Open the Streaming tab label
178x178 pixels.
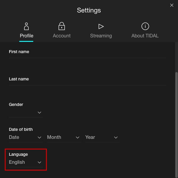[101, 36]
